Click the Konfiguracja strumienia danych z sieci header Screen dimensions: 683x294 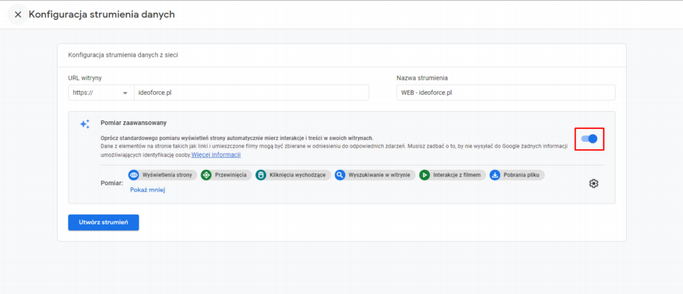(x=128, y=54)
